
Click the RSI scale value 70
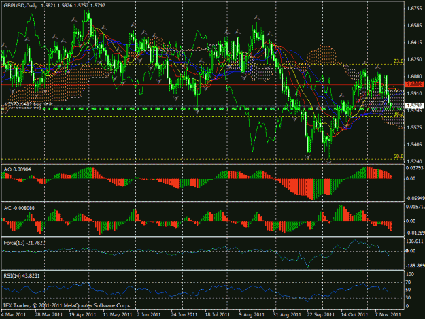(409, 282)
